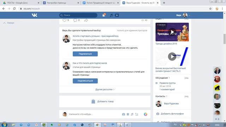The width and height of the screenshot is (226, 127).
Task: Click the vk.com/mozech address bar
Action: [114, 8]
